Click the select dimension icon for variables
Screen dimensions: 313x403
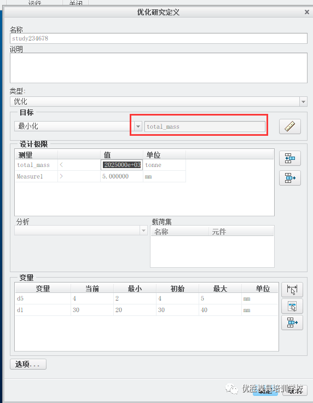pos(292,290)
